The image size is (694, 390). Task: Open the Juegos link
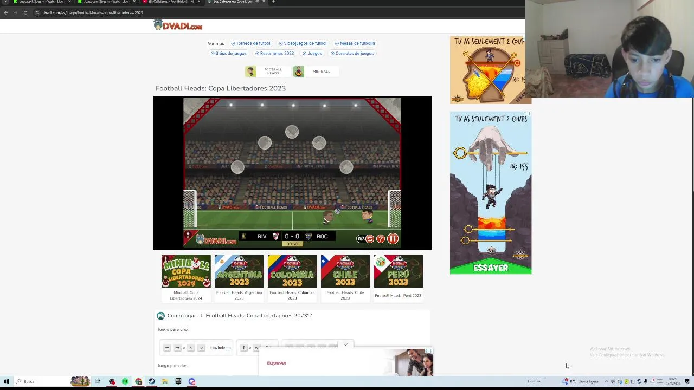pos(312,53)
